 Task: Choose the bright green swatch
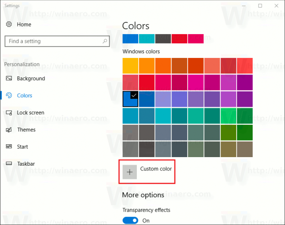point(228,116)
